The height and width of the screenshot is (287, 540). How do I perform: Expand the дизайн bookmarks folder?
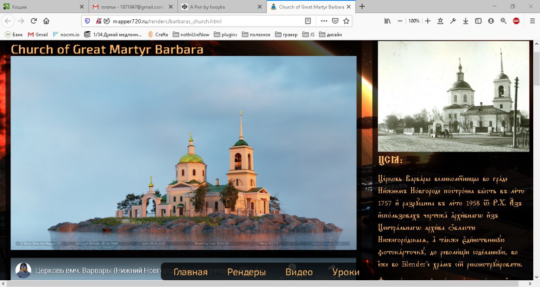coord(330,35)
